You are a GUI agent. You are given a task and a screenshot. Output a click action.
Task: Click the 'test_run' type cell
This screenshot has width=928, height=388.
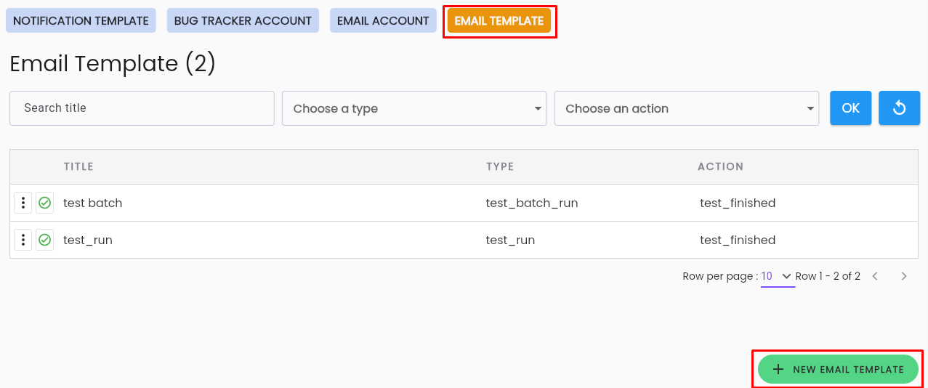[510, 240]
